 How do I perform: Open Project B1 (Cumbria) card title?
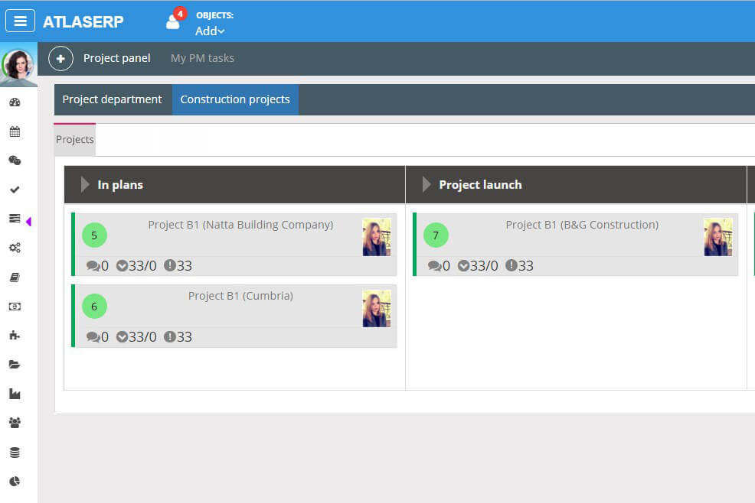click(240, 296)
